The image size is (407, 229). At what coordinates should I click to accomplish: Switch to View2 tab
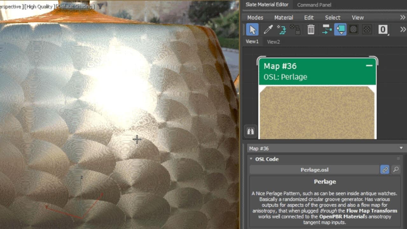[x=273, y=42]
